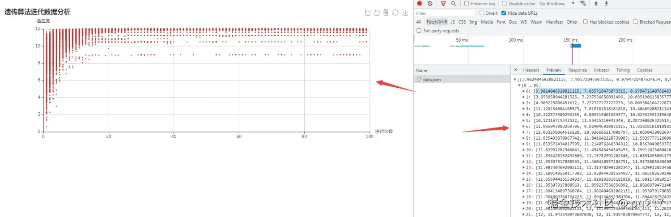Filter requests by Other
The height and width of the screenshot is (217, 671).
[572, 21]
